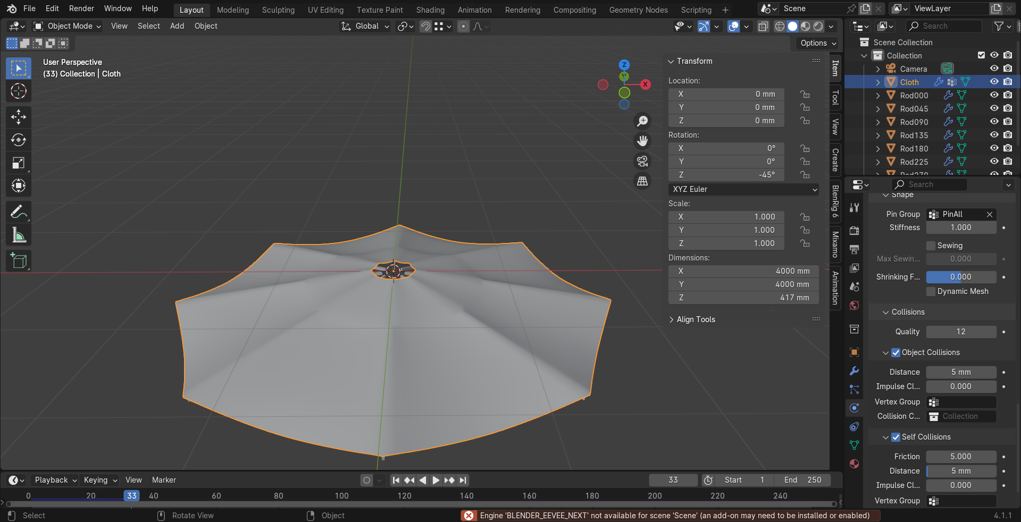Image resolution: width=1021 pixels, height=522 pixels.
Task: Open the XYZ Euler rotation mode dropdown
Action: tap(743, 189)
